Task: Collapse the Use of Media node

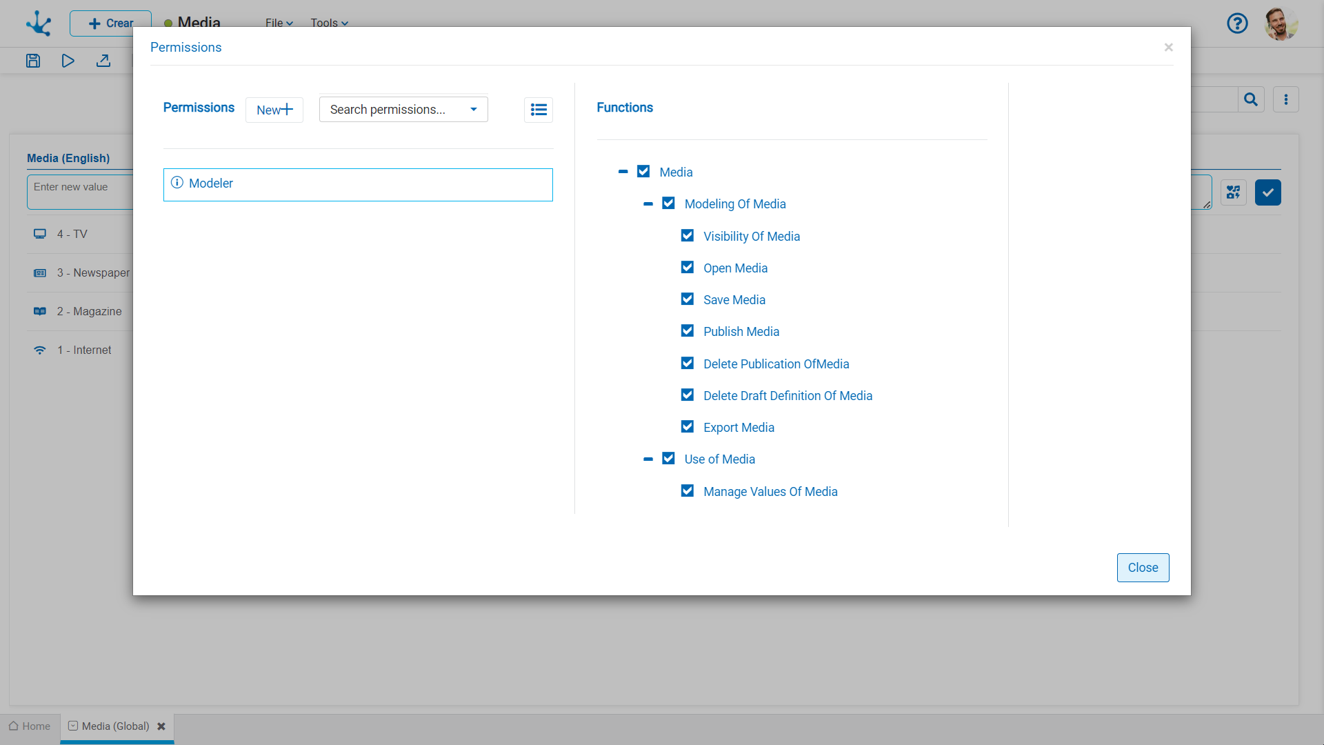Action: [x=648, y=459]
